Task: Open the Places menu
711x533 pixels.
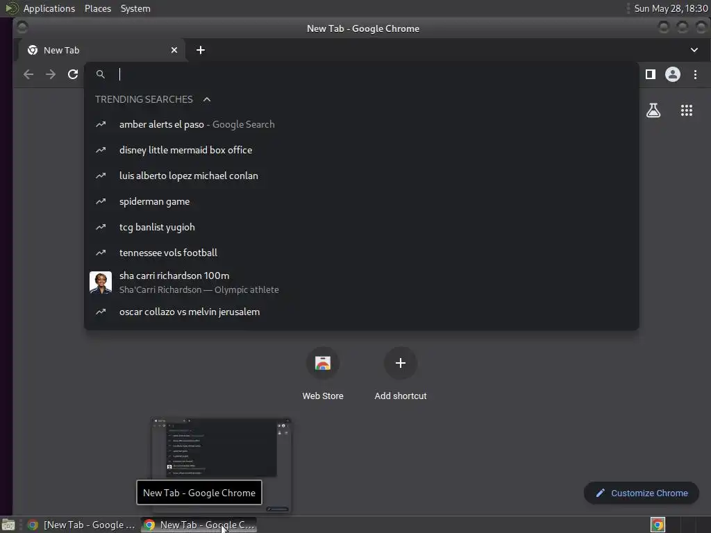Action: point(98,8)
